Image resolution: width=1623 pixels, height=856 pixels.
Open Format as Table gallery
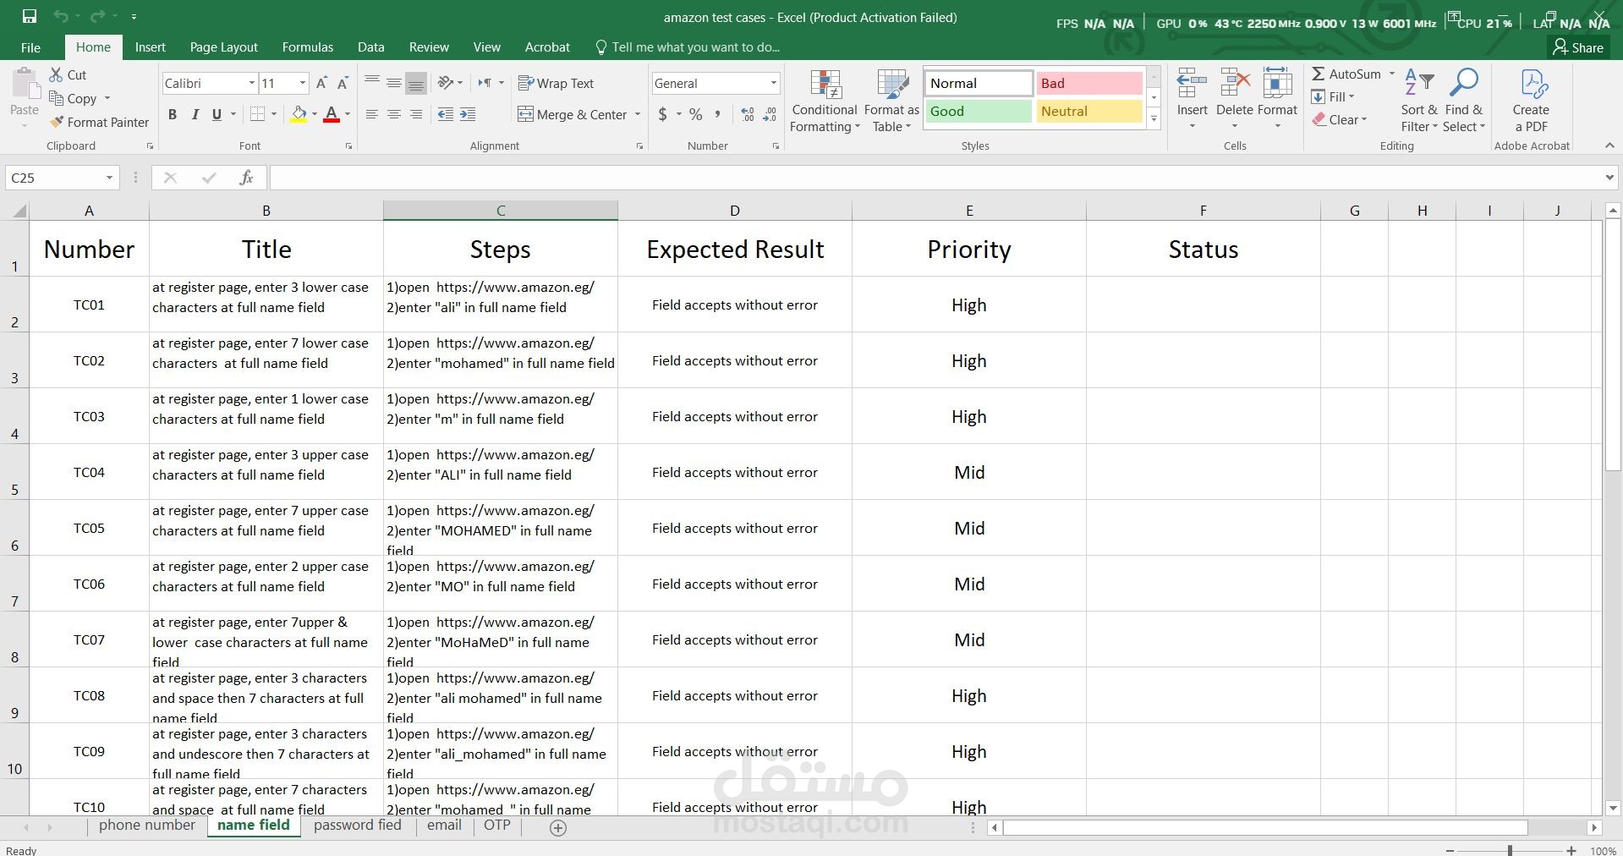click(x=891, y=102)
